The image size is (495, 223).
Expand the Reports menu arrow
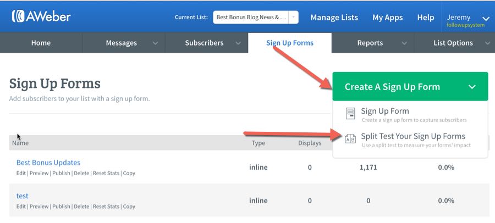tap(404, 43)
